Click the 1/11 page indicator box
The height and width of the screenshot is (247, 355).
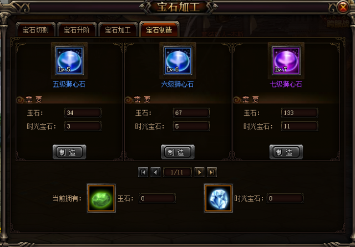177,172
